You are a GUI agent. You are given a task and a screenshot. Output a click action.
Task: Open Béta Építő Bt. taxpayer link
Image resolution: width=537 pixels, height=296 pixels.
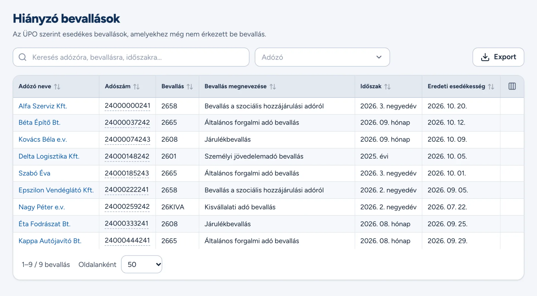39,123
